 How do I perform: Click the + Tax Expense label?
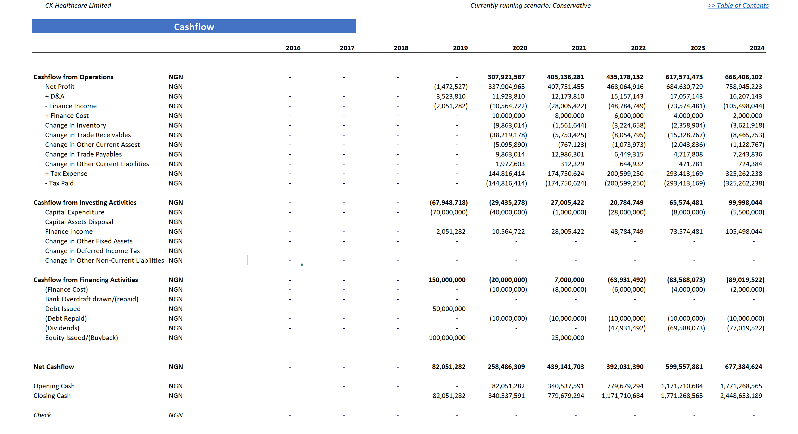pos(66,173)
